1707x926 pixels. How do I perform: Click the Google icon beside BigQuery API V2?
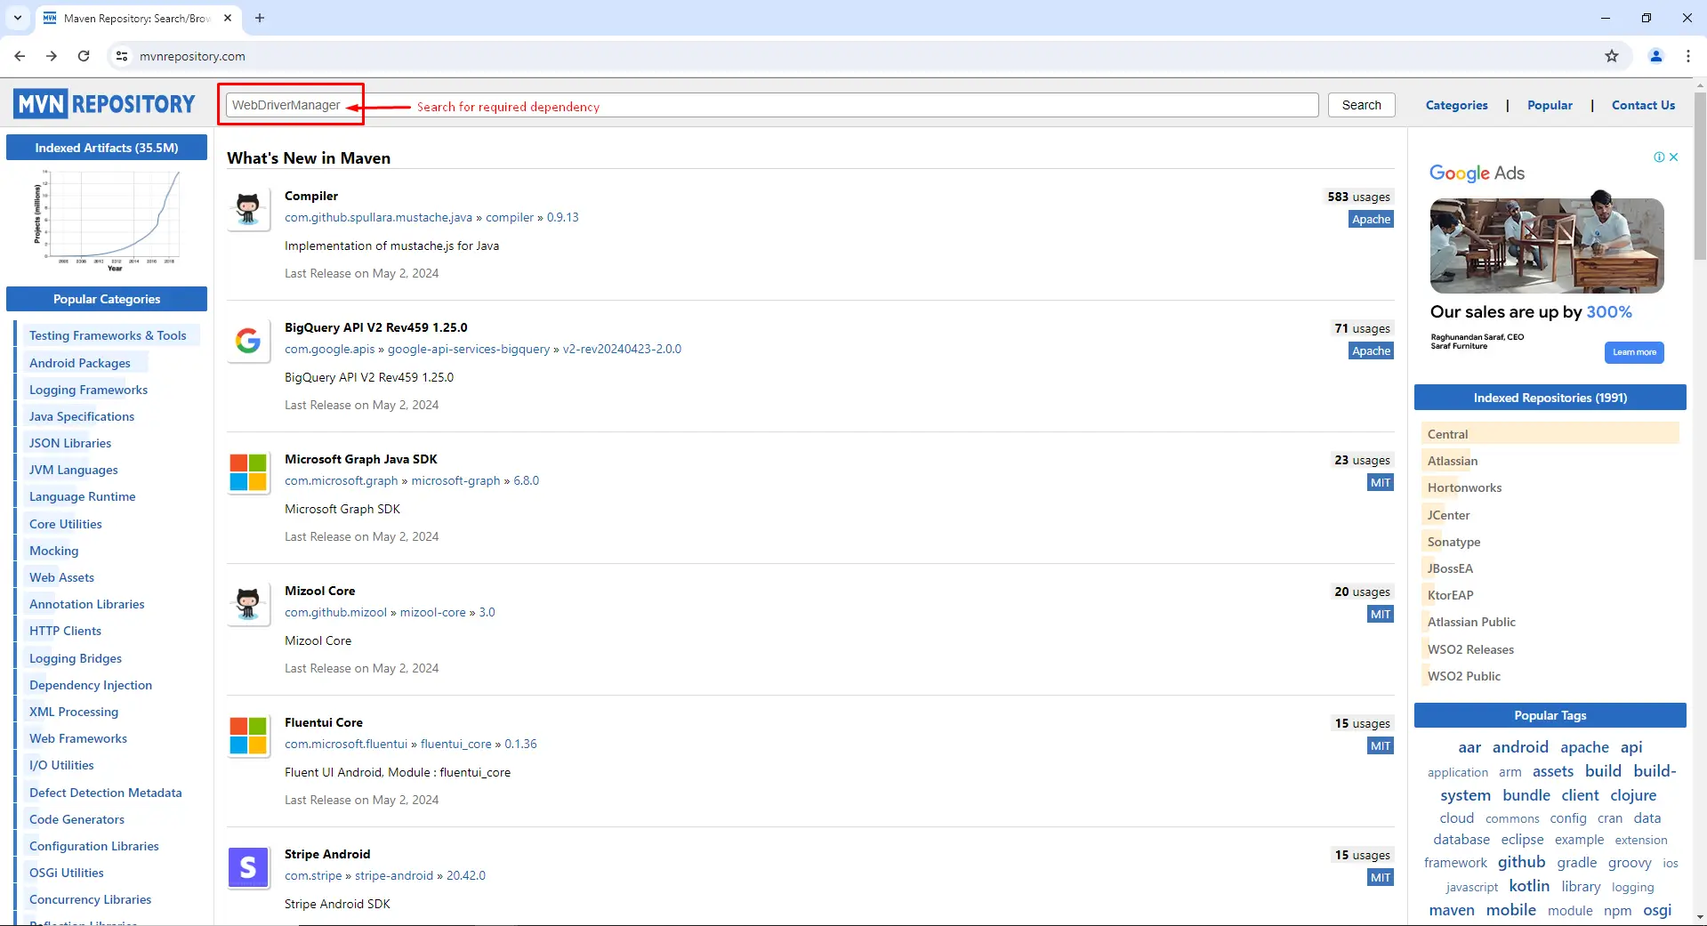tap(248, 341)
